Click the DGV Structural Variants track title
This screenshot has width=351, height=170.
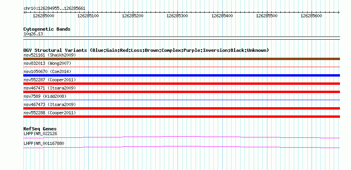pyautogui.click(x=146, y=50)
